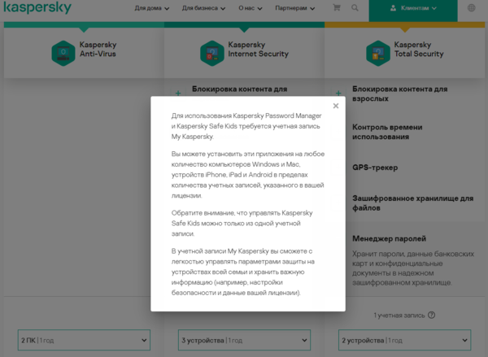This screenshot has width=488, height=357.
Task: Click 'Контроль времени использования' feature
Action: (x=387, y=132)
